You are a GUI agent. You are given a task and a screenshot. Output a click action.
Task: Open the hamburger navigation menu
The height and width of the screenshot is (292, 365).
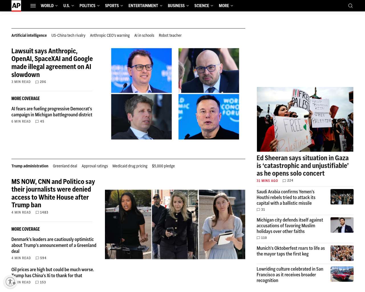click(x=33, y=6)
